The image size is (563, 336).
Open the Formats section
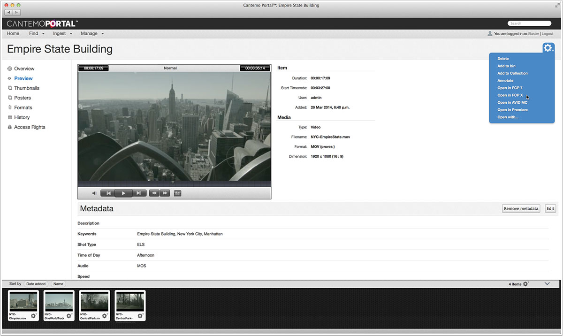coord(23,107)
